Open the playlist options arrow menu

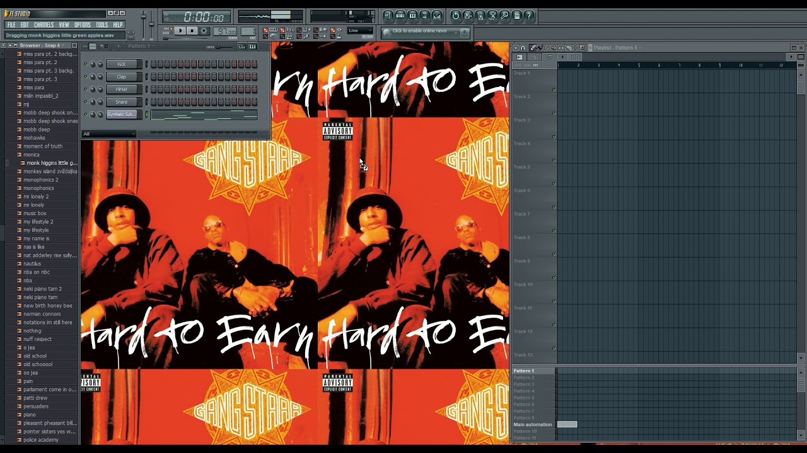point(516,48)
